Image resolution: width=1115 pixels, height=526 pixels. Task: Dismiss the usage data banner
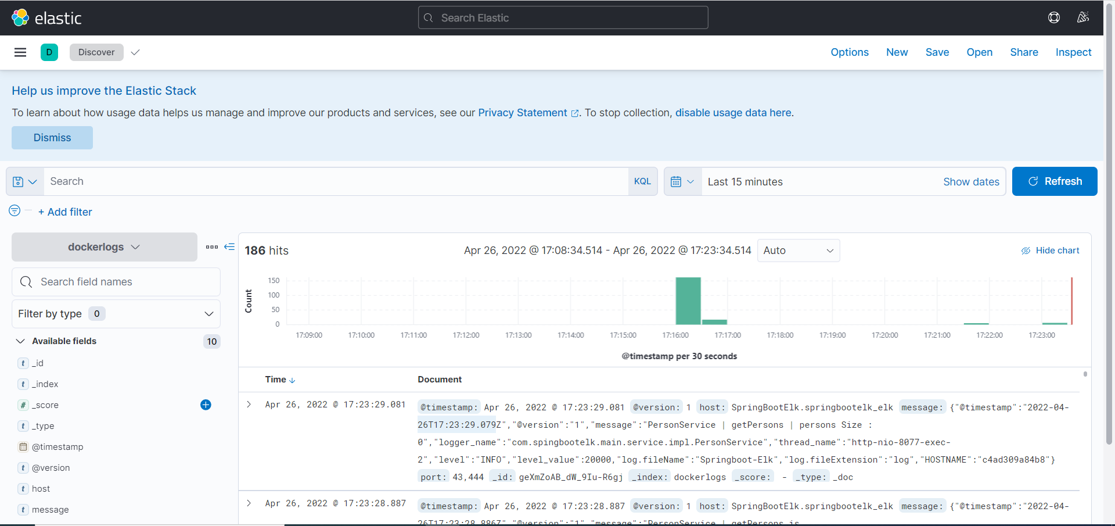coord(52,138)
